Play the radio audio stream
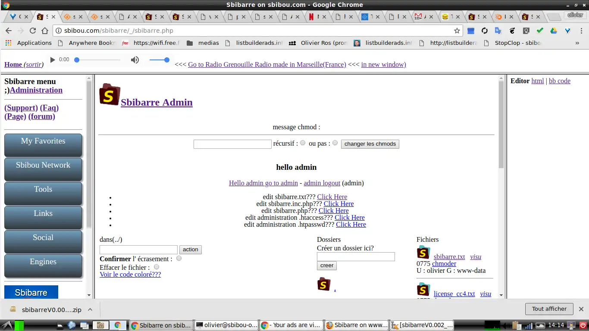Viewport: 589px width, 331px height. click(x=53, y=60)
